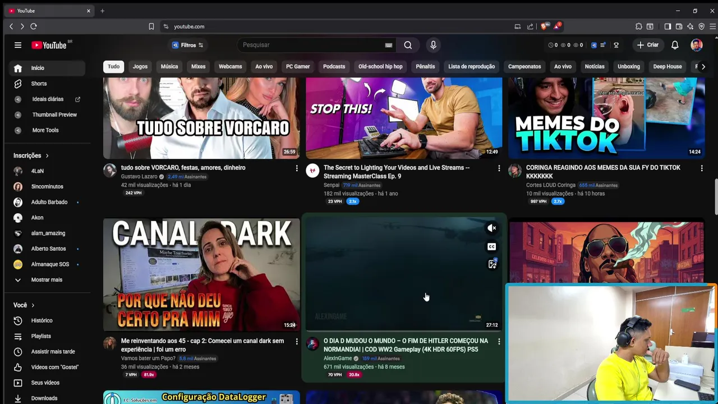Open Brave Rewards triangle icon
718x404 pixels.
pyautogui.click(x=558, y=26)
